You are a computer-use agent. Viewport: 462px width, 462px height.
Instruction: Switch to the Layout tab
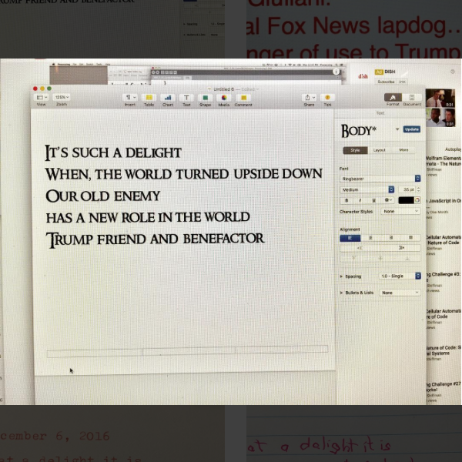[379, 150]
